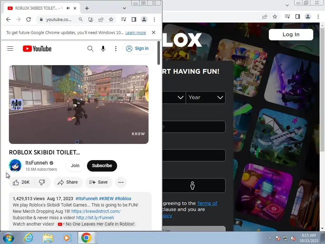Image resolution: width=325 pixels, height=244 pixels.
Task: Open ItsFunneh channel name
Action: pyautogui.click(x=37, y=163)
